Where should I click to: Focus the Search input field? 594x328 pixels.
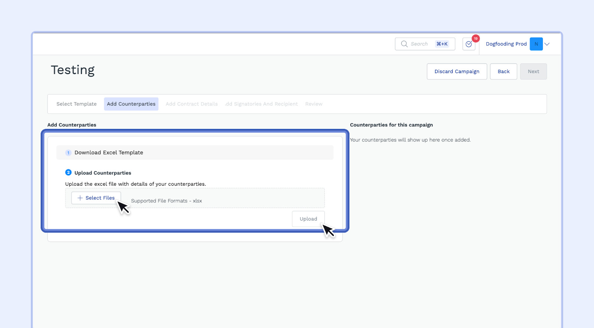tap(420, 44)
